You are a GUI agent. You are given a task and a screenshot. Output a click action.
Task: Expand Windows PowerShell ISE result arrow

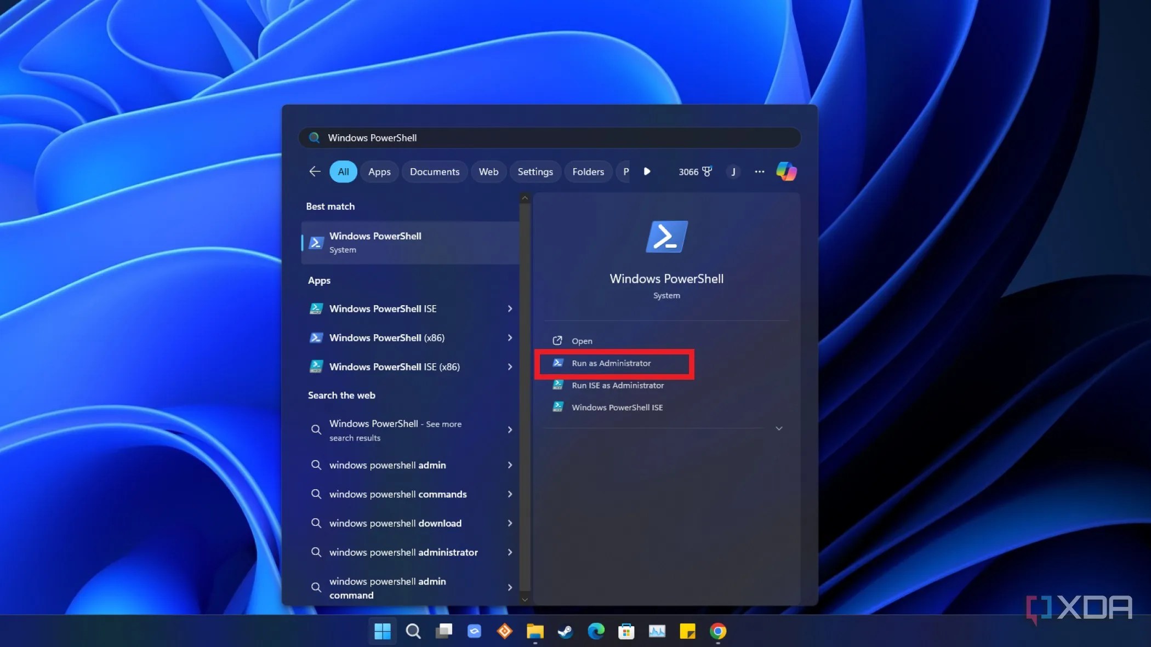(x=510, y=308)
